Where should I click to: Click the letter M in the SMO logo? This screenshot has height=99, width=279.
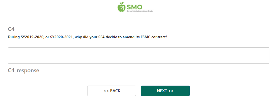(134, 7)
